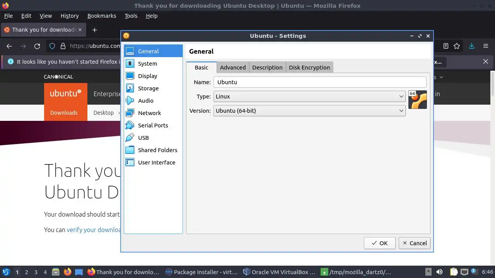Click the Firefox URL address bar

click(x=95, y=46)
